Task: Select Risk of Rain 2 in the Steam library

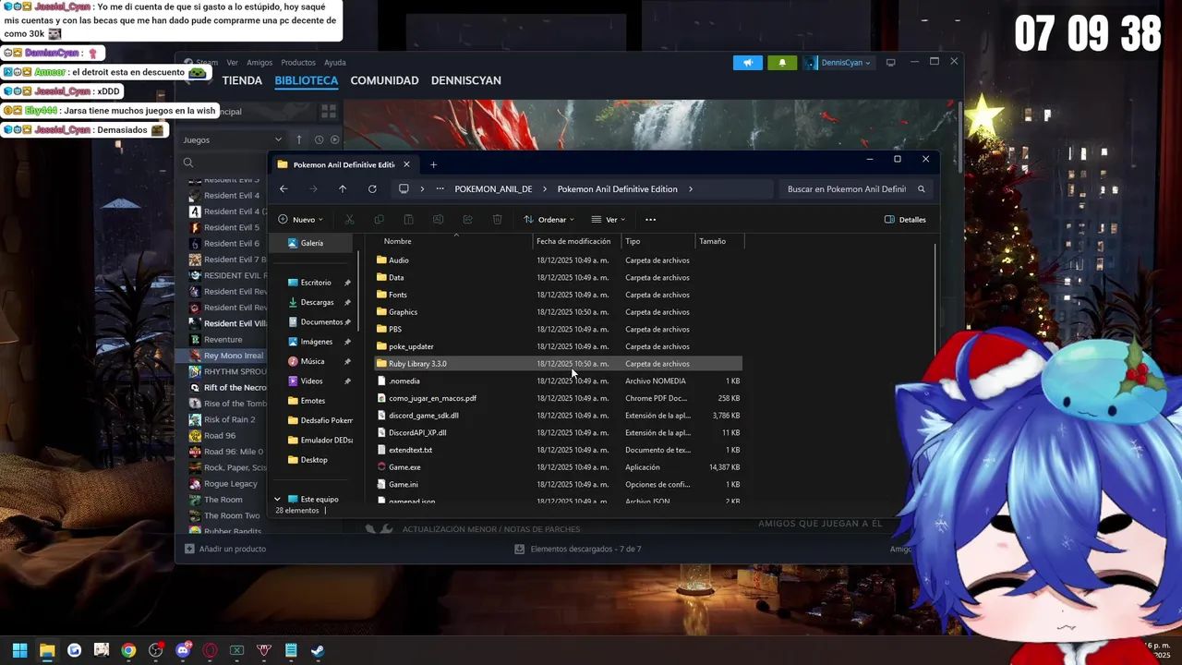Action: pos(229,419)
